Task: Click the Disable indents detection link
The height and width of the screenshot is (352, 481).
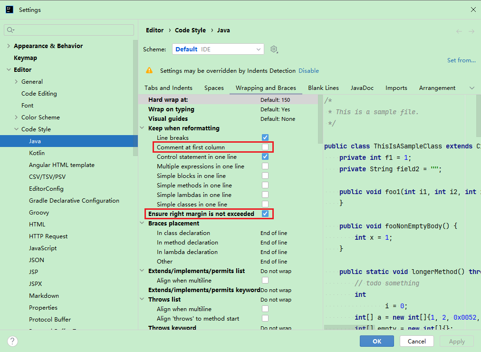Action: [x=308, y=71]
